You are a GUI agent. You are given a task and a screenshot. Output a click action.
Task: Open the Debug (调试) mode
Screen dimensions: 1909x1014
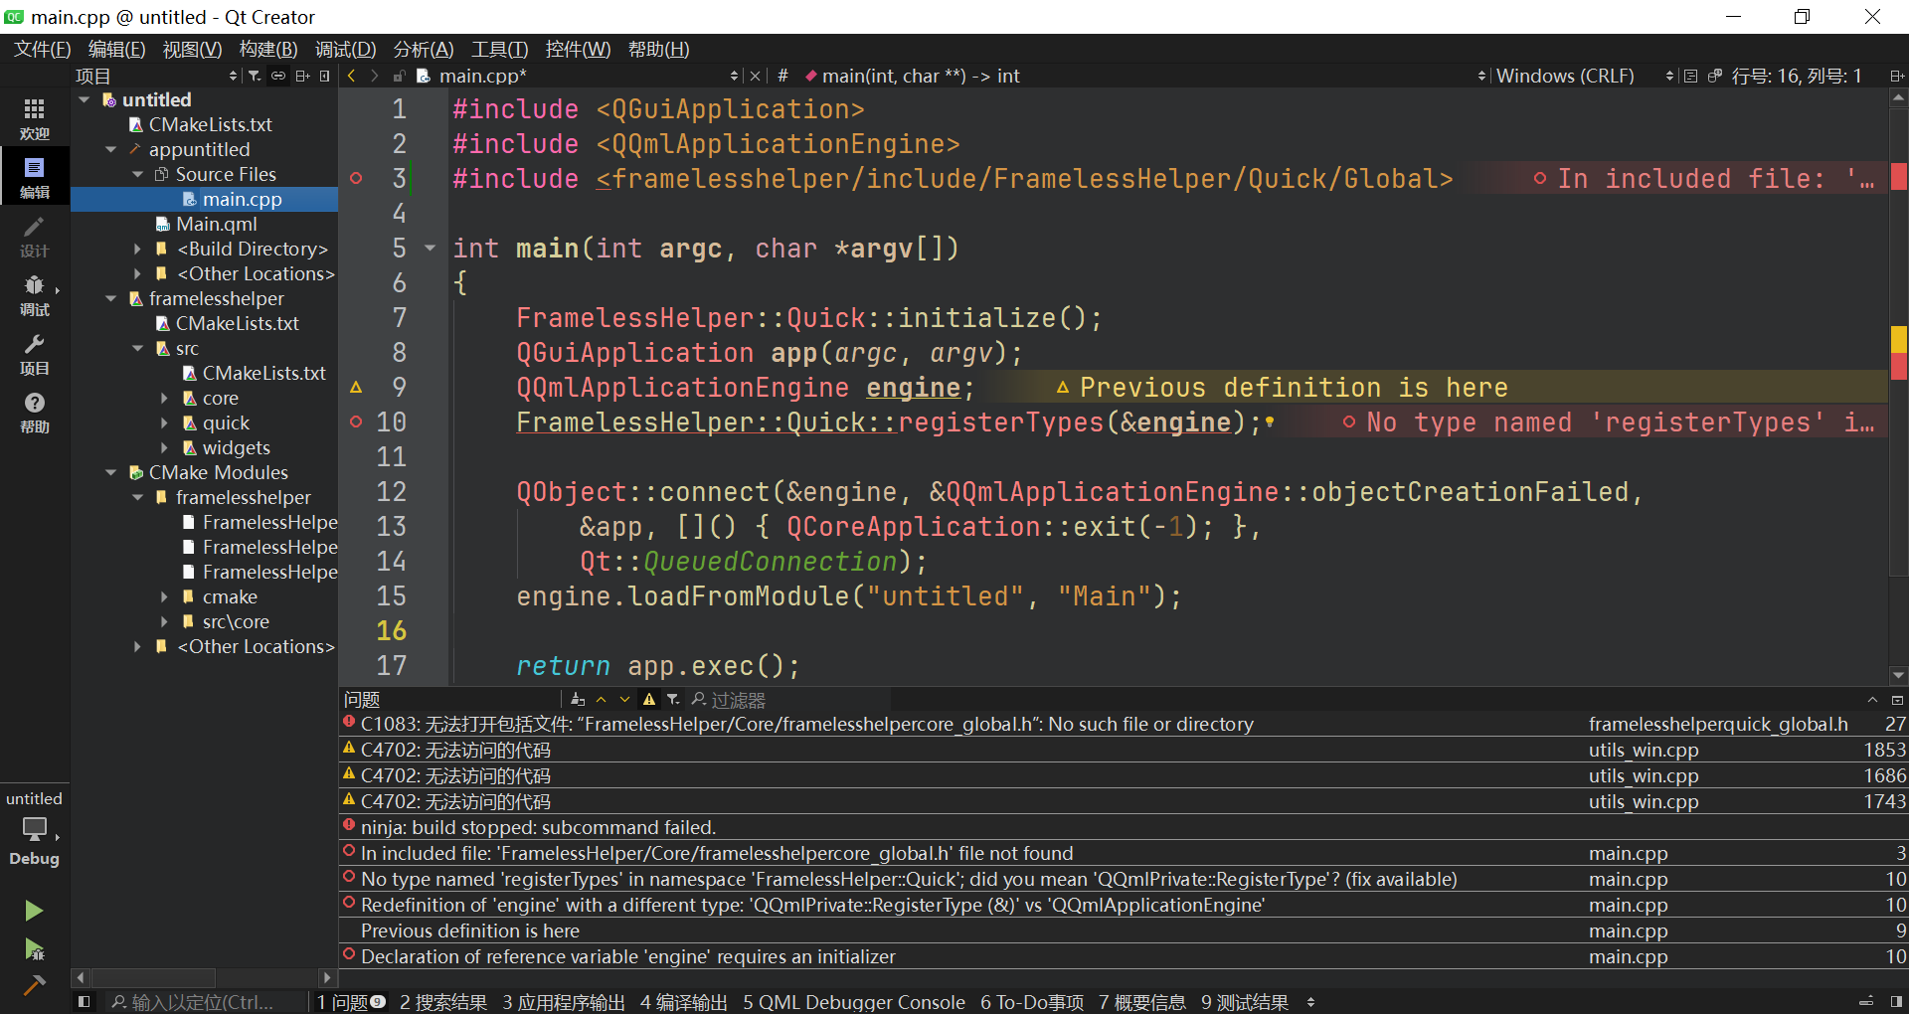[x=34, y=295]
